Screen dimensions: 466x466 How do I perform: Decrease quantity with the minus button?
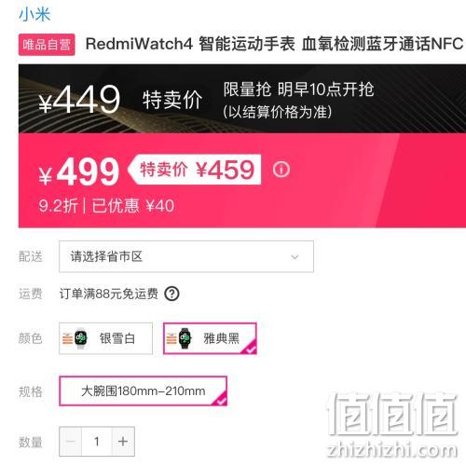[71, 442]
